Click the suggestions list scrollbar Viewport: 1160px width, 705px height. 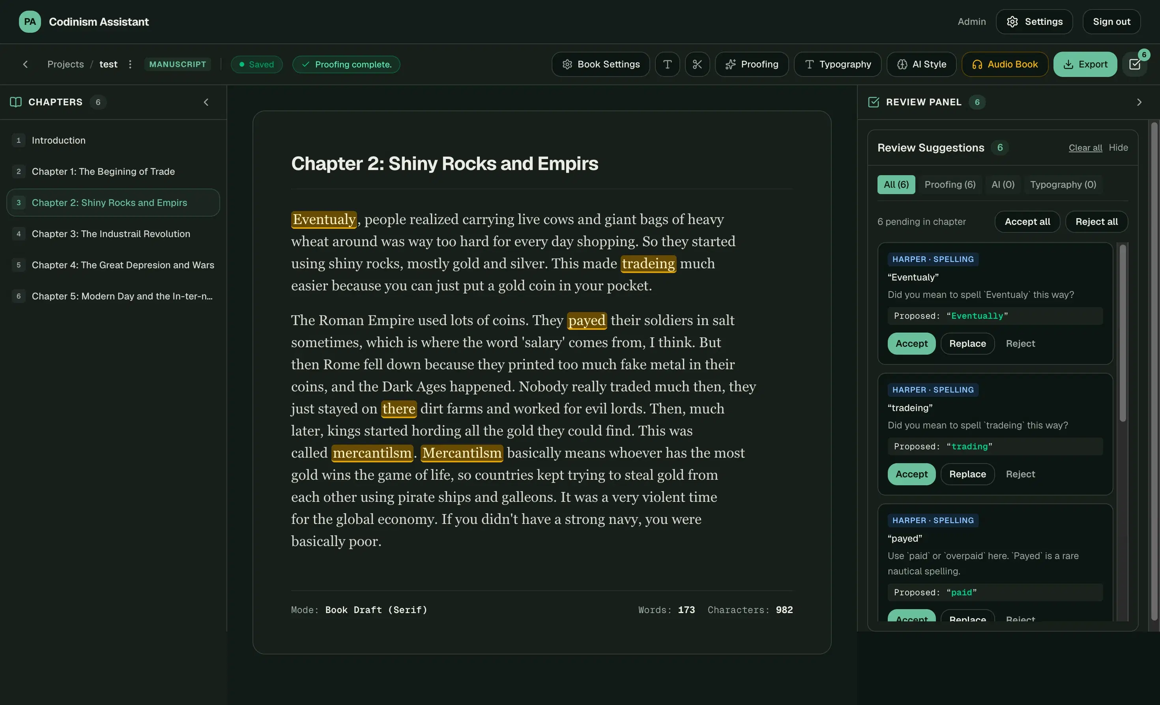tap(1123, 333)
